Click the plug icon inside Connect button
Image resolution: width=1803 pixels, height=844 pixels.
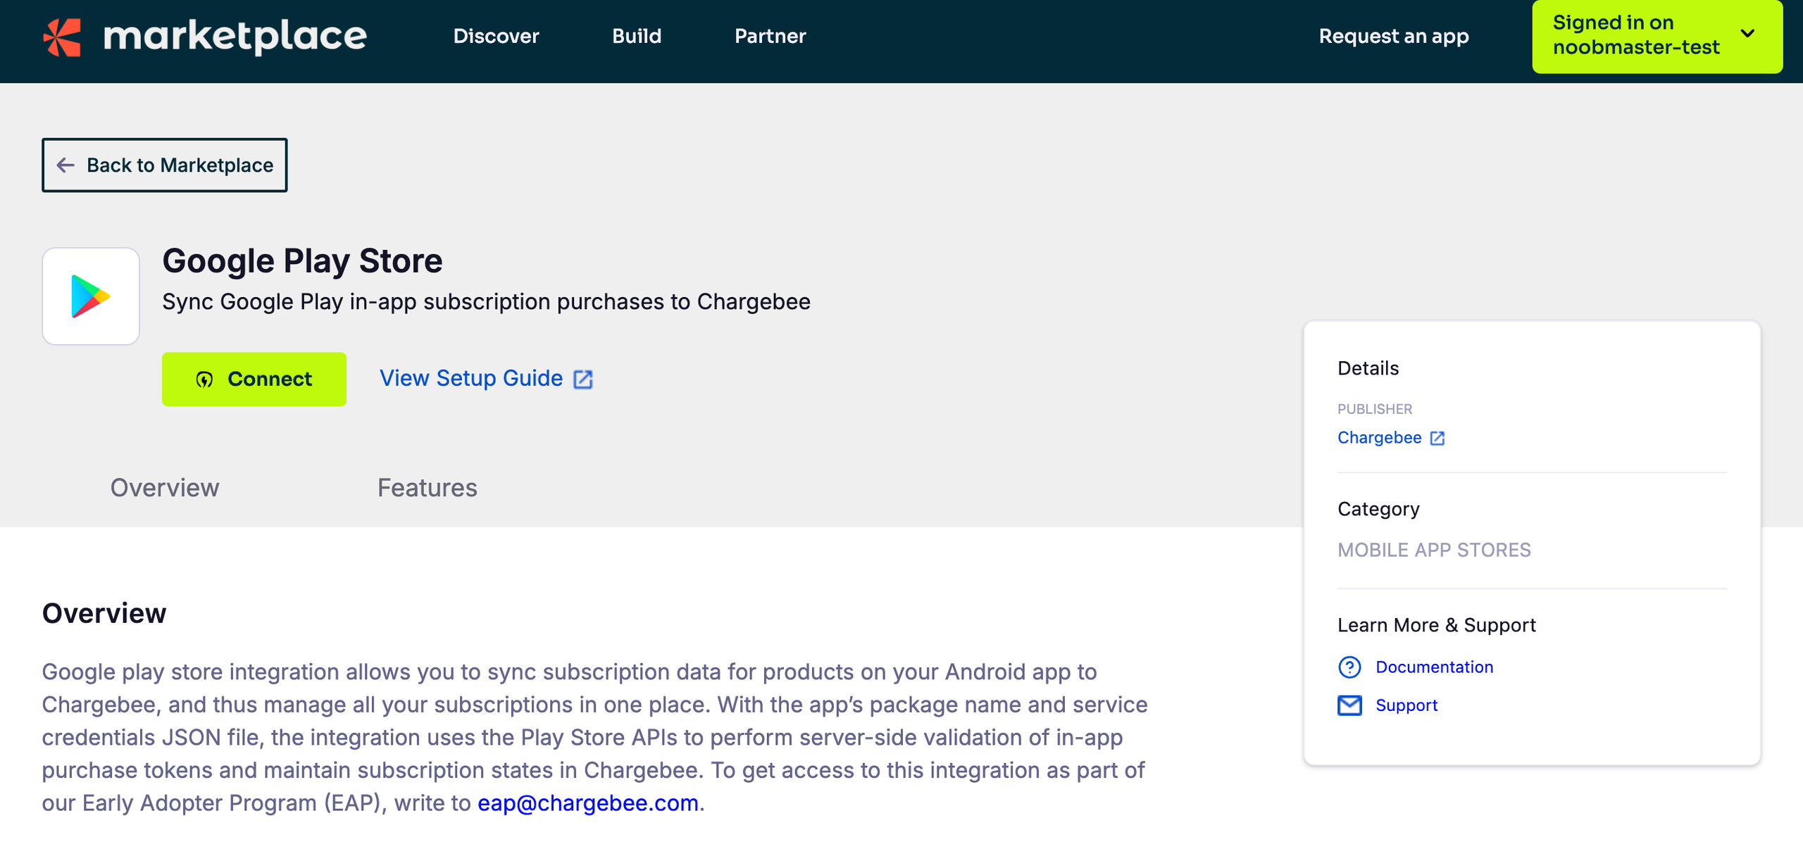[204, 380]
